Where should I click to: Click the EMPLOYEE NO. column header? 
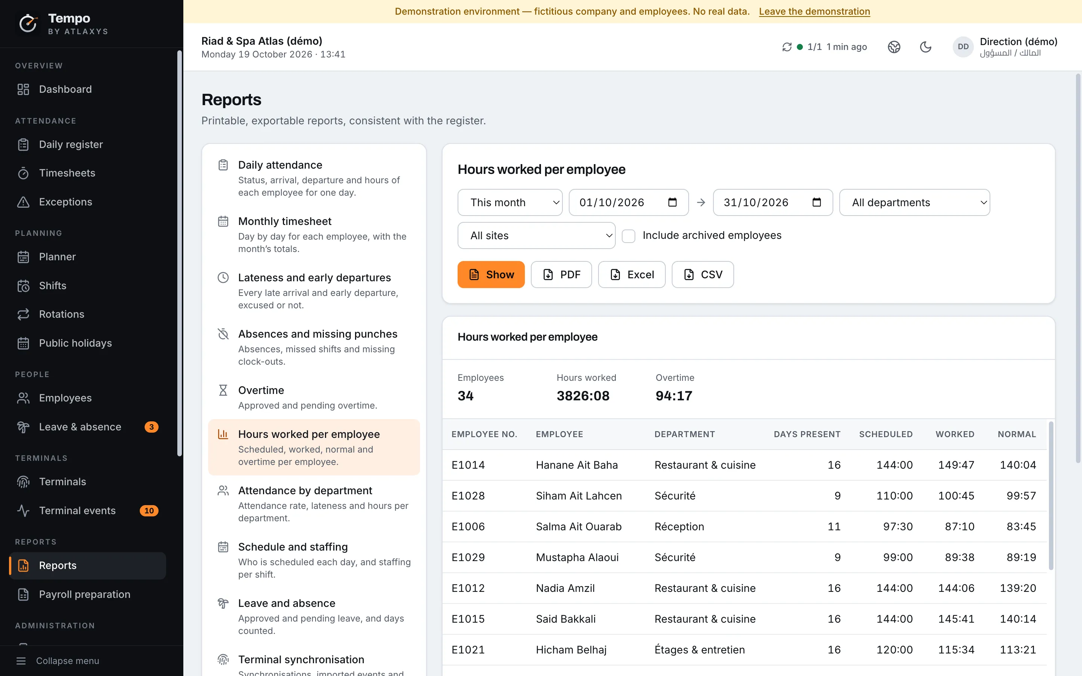click(x=484, y=434)
